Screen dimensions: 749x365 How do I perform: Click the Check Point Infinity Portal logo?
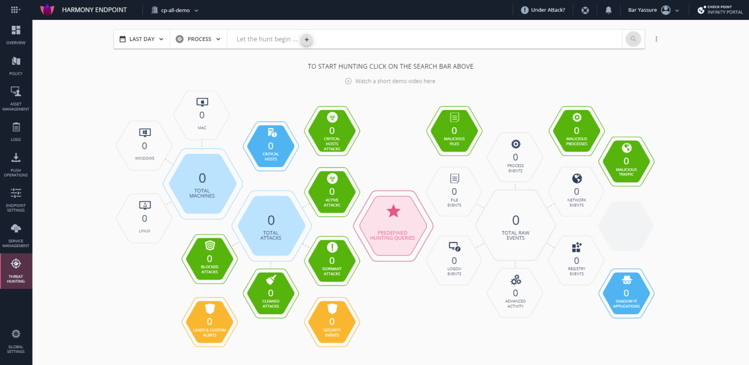coord(720,10)
